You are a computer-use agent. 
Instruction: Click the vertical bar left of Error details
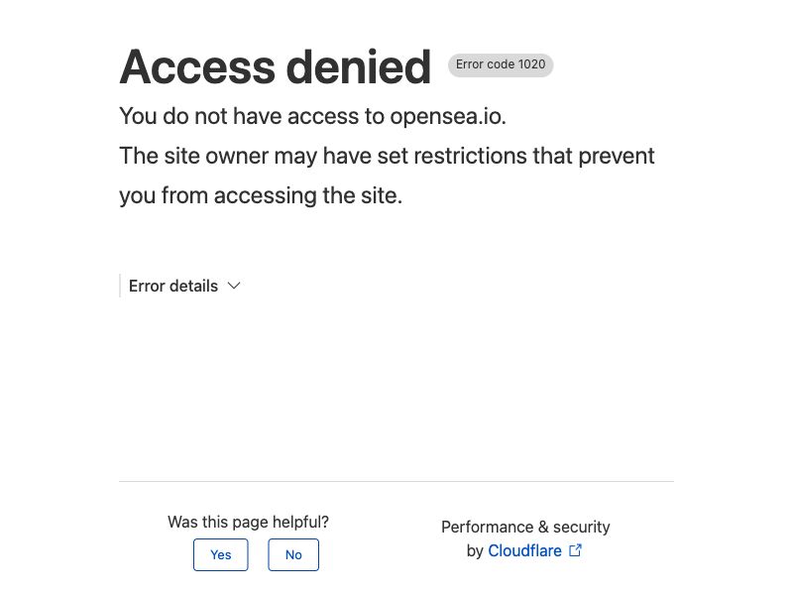tap(120, 286)
